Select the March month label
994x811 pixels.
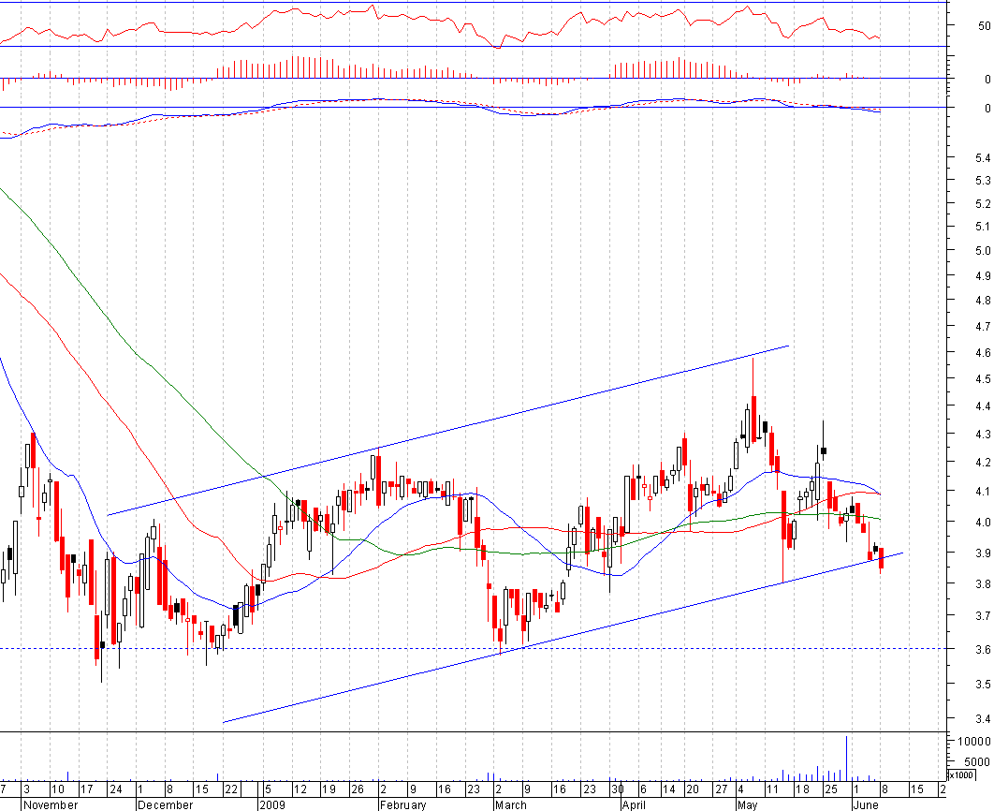click(x=511, y=804)
